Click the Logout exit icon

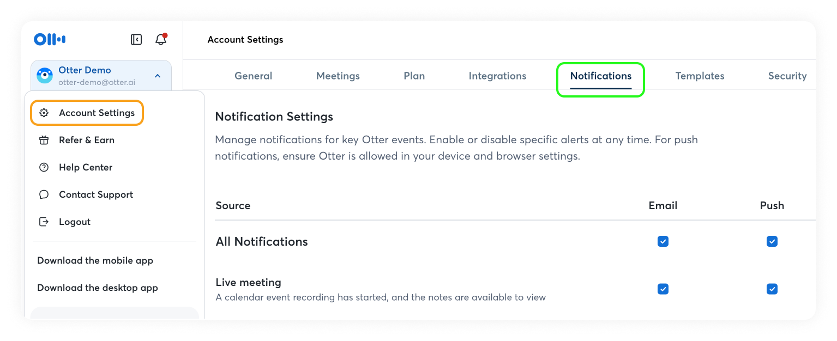point(44,222)
